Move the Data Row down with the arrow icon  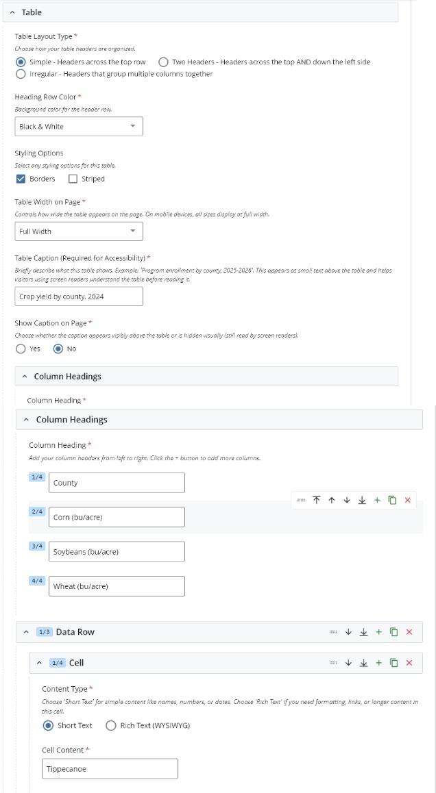[348, 631]
